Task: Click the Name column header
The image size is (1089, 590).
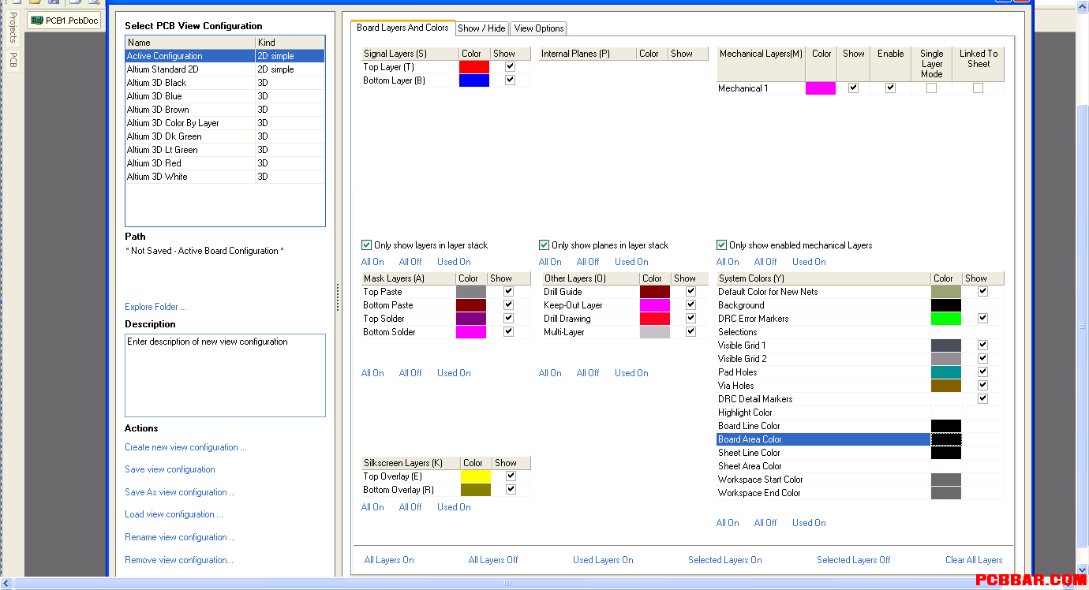Action: [190, 43]
